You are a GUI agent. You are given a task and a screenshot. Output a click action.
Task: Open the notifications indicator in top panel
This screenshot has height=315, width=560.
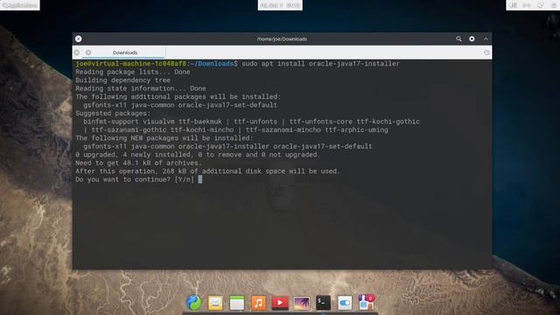(541, 5)
